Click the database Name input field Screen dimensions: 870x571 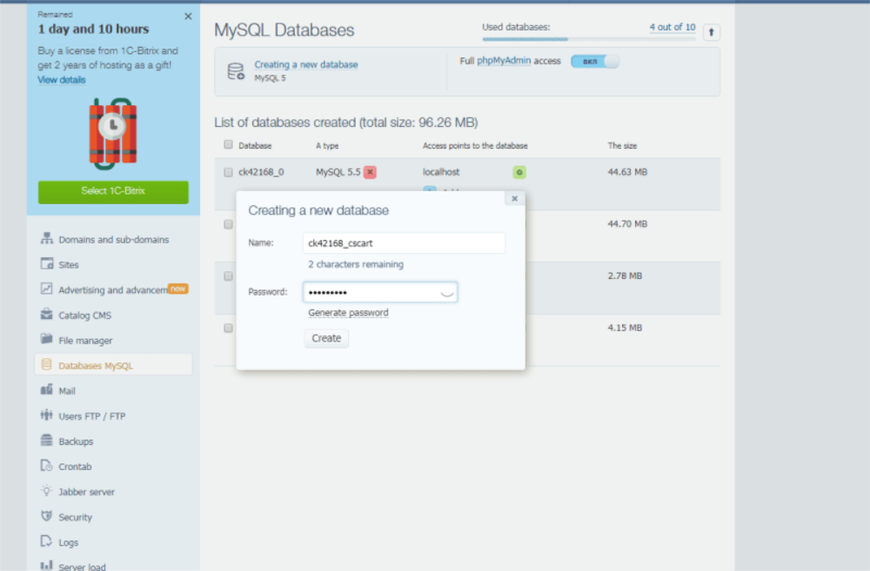point(404,243)
